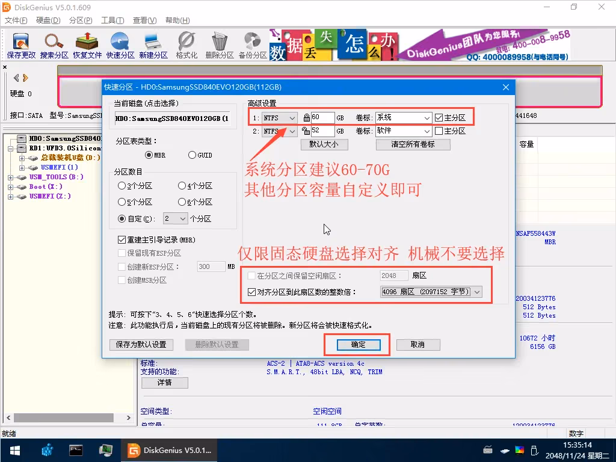Viewport: 616px width, 462px height.
Task: Open the Windows Start menu
Action: pos(14,450)
